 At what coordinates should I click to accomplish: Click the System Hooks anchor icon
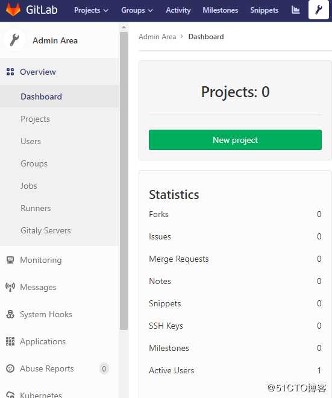[x=10, y=315]
